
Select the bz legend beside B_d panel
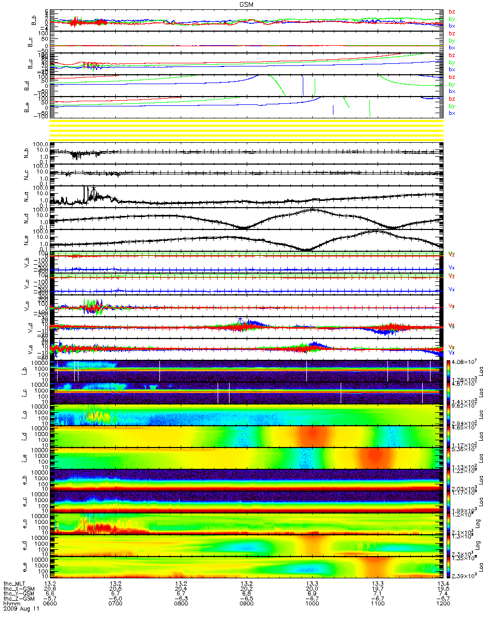[452, 77]
